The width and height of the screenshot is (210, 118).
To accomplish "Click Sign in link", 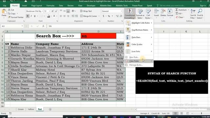I will 203,6.
